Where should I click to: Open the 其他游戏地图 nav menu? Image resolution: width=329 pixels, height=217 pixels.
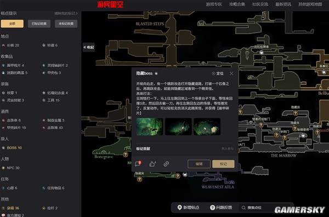click(x=310, y=4)
